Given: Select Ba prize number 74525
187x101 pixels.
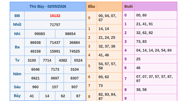Looking at the screenshot, I should coord(75,51).
